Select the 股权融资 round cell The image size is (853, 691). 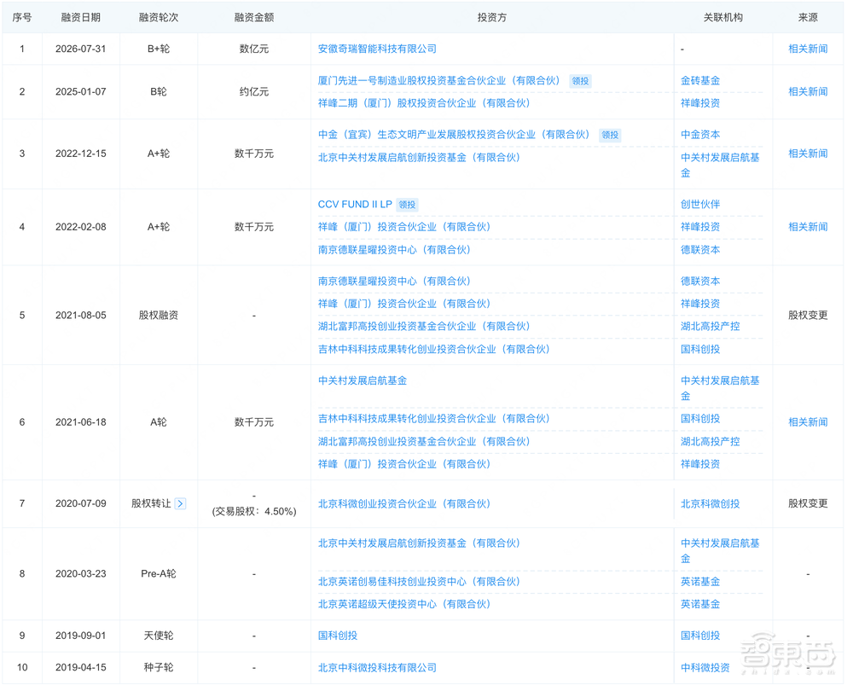[x=159, y=316]
